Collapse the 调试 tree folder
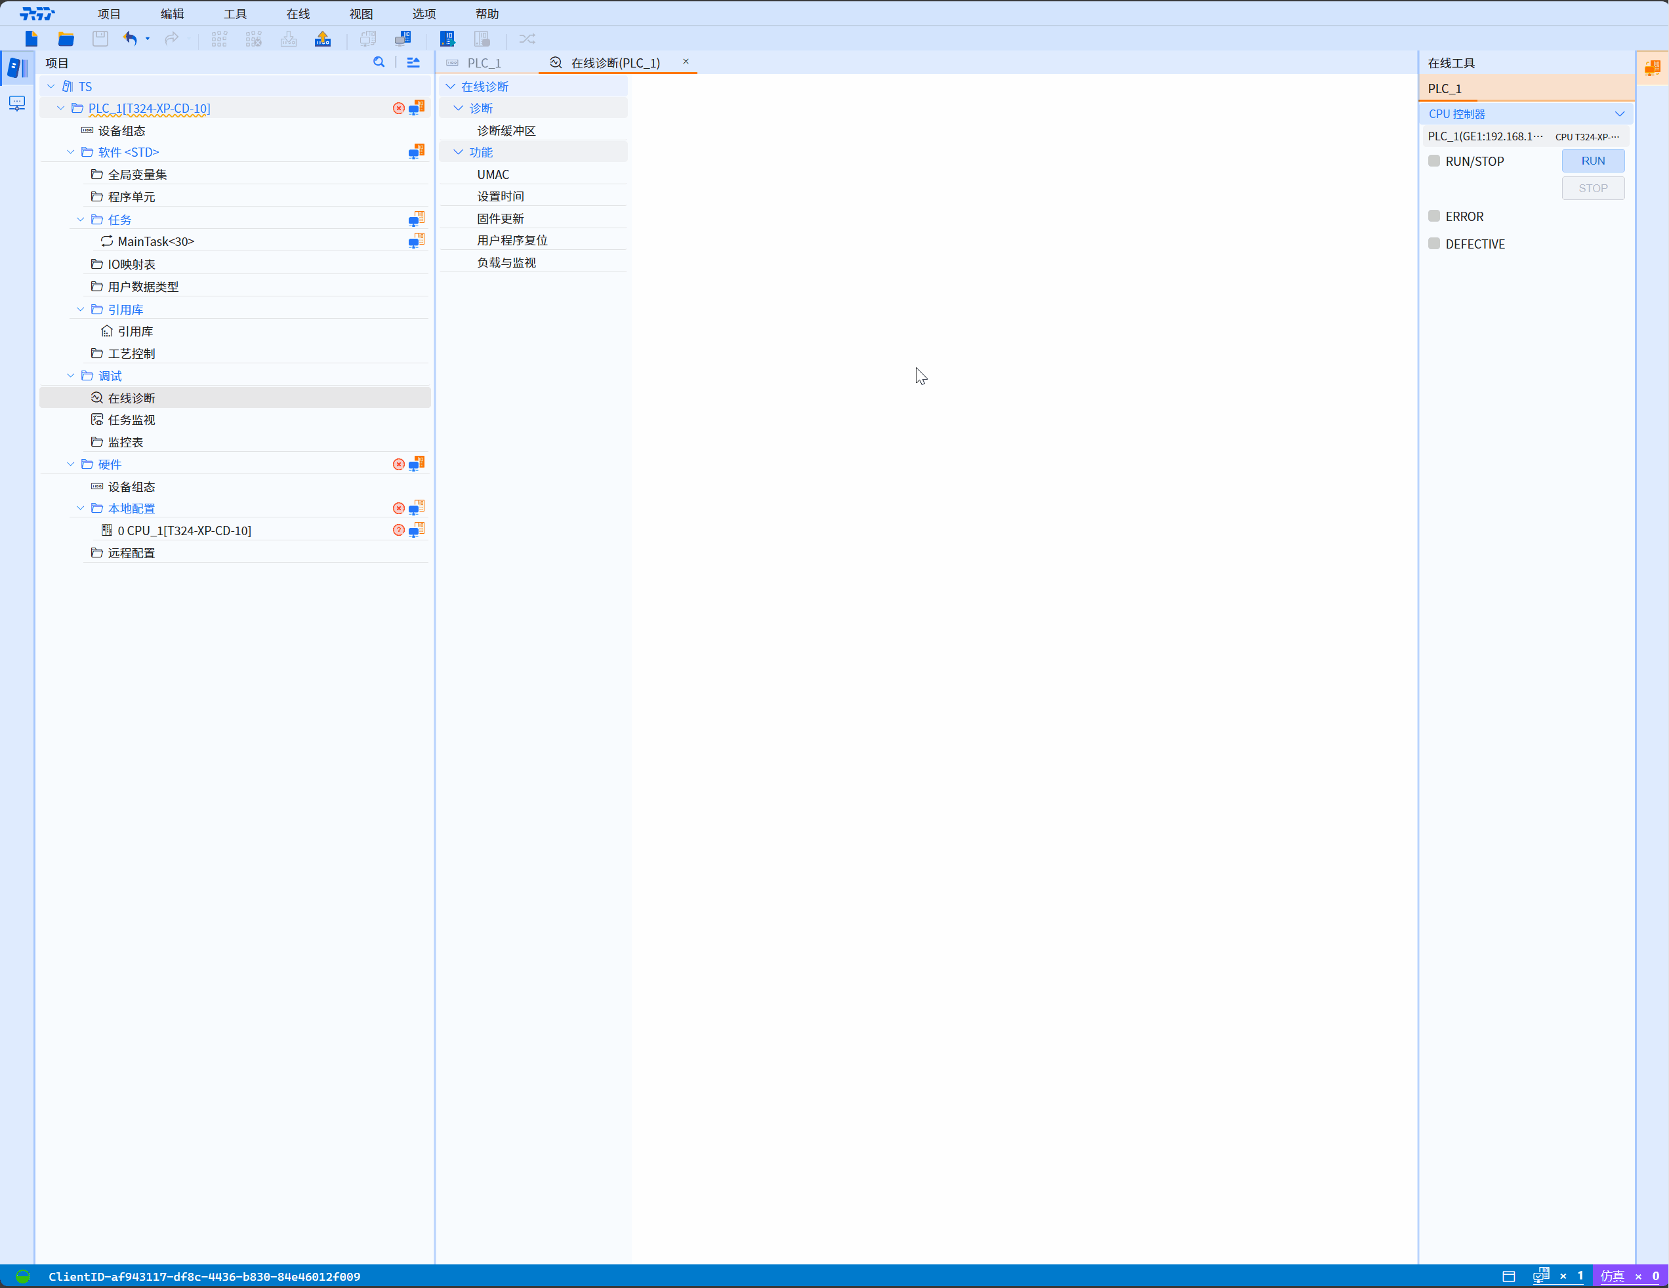 click(70, 376)
